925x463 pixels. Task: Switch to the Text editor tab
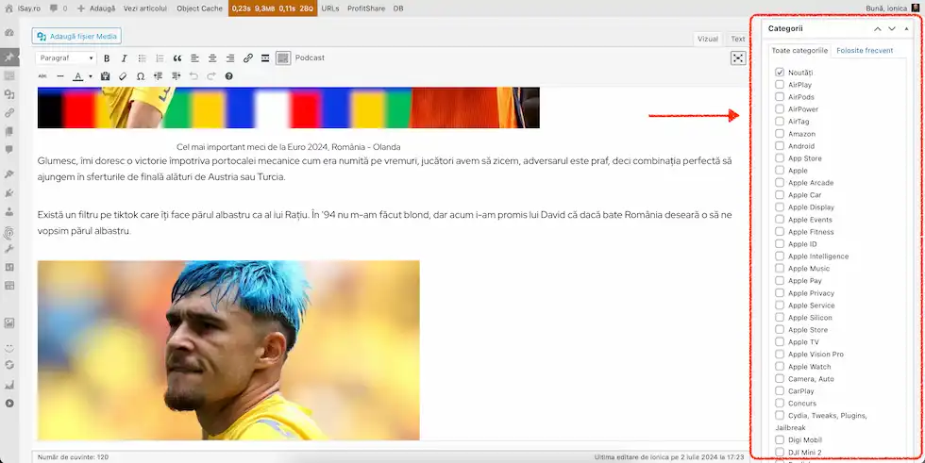(x=737, y=40)
